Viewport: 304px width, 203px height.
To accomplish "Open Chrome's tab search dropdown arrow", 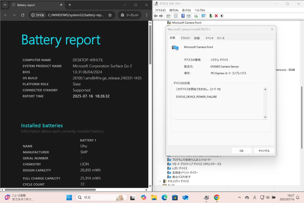I will pyautogui.click(x=5, y=5).
